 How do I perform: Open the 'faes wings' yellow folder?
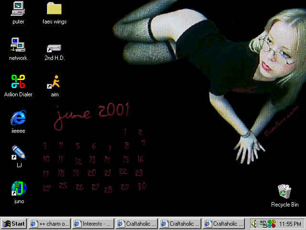(55, 9)
